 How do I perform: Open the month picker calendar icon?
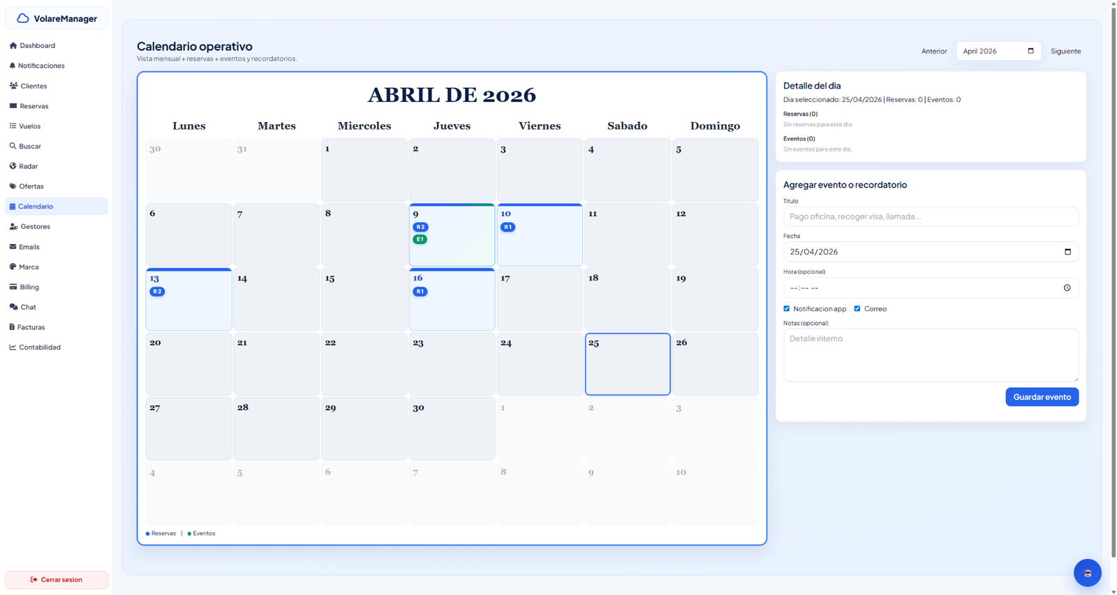[1030, 51]
